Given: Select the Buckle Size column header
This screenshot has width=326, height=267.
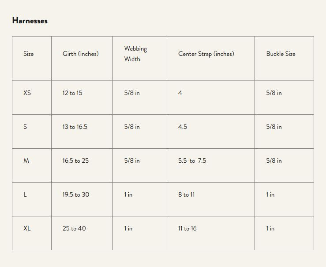Looking at the screenshot, I should pyautogui.click(x=281, y=54).
